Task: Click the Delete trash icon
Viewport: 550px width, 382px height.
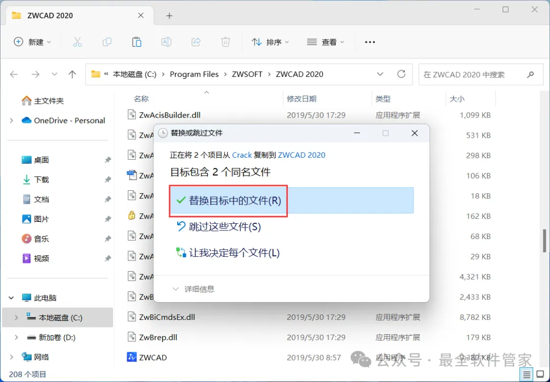Action: (x=226, y=42)
